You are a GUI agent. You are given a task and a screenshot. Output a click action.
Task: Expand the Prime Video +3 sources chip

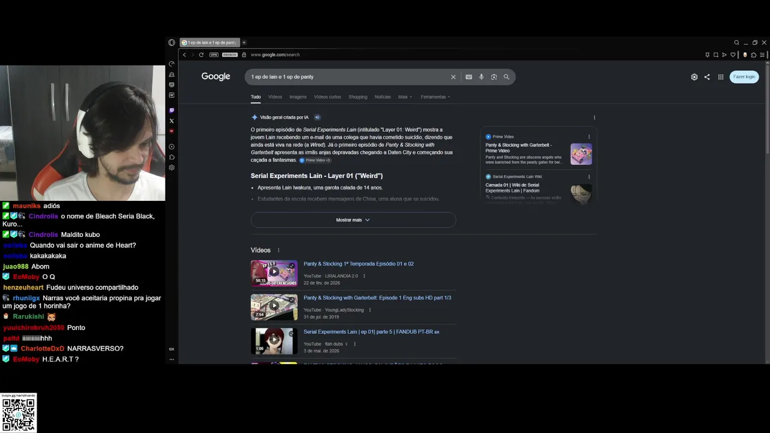point(315,160)
